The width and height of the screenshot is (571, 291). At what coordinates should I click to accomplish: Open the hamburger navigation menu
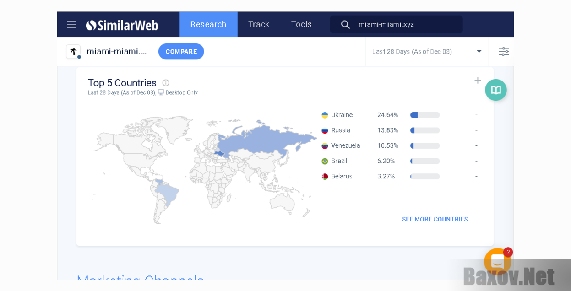(71, 24)
